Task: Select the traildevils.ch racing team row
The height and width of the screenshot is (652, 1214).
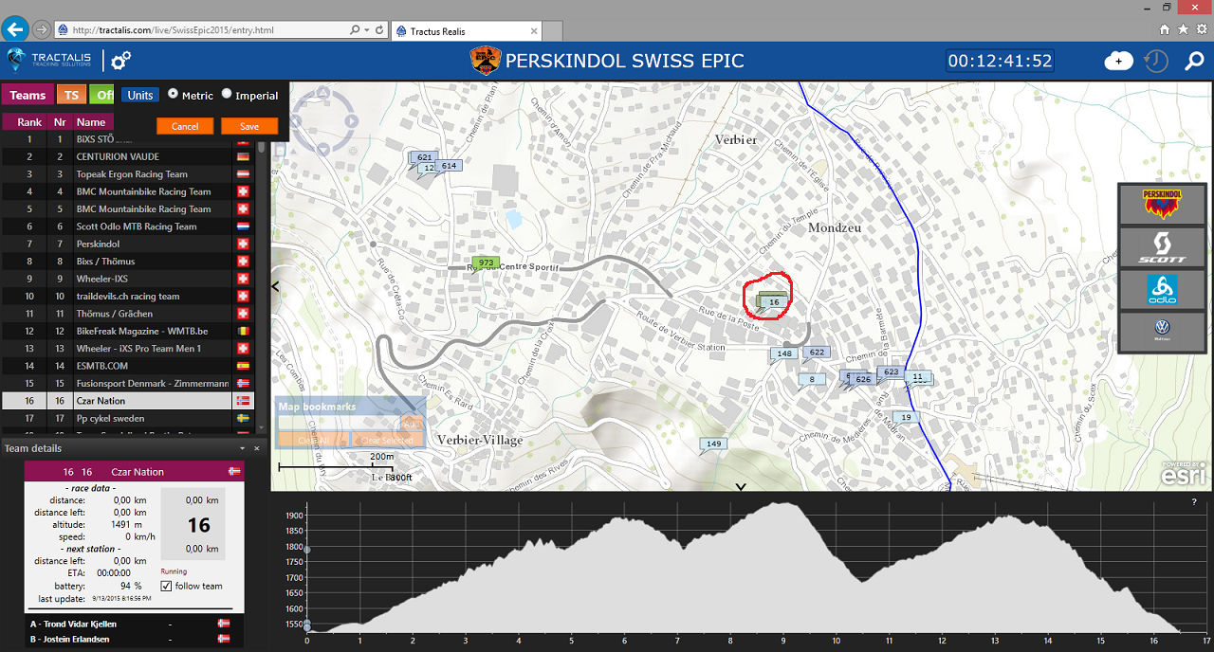Action: pos(129,296)
